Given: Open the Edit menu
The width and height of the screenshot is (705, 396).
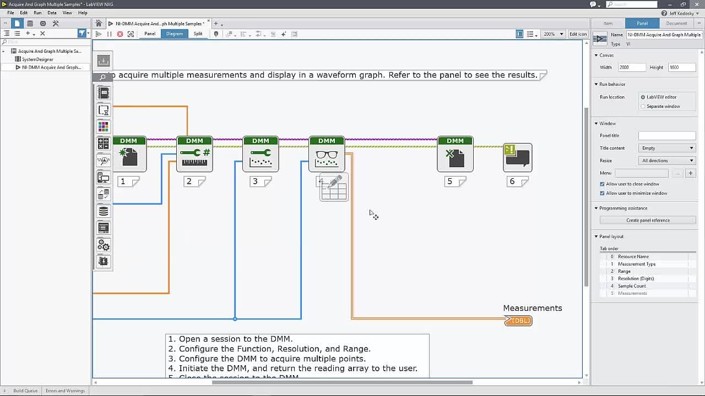Looking at the screenshot, I should click(x=24, y=13).
